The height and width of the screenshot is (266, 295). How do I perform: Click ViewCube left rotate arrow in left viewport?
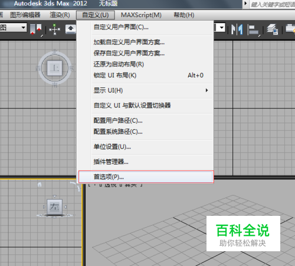[x=44, y=207]
